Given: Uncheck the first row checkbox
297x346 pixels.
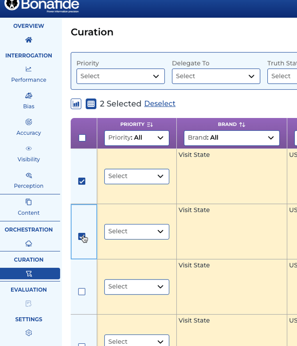Looking at the screenshot, I should coord(82,181).
